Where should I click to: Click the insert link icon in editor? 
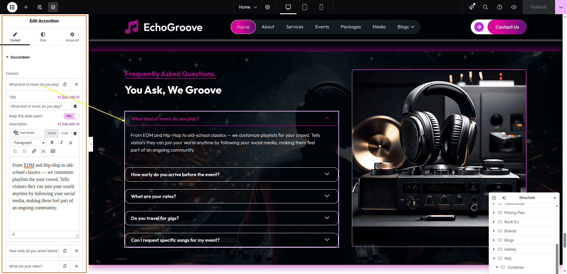pos(34,151)
